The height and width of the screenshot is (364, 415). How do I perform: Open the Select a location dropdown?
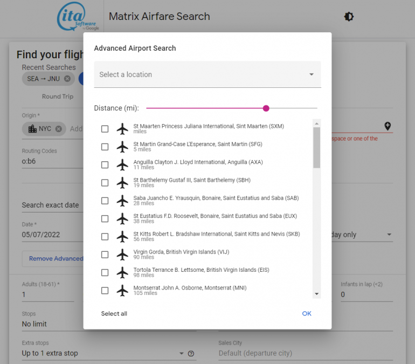pyautogui.click(x=207, y=74)
